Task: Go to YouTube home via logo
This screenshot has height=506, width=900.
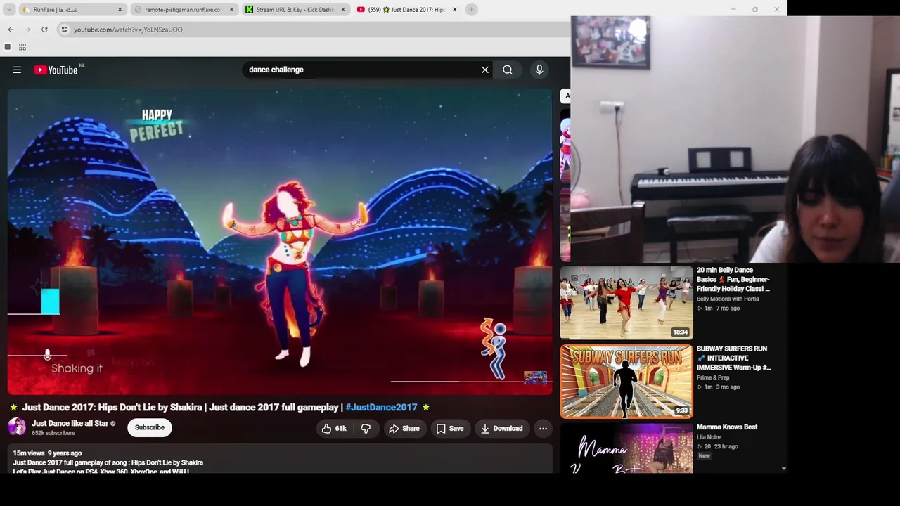Action: point(56,70)
